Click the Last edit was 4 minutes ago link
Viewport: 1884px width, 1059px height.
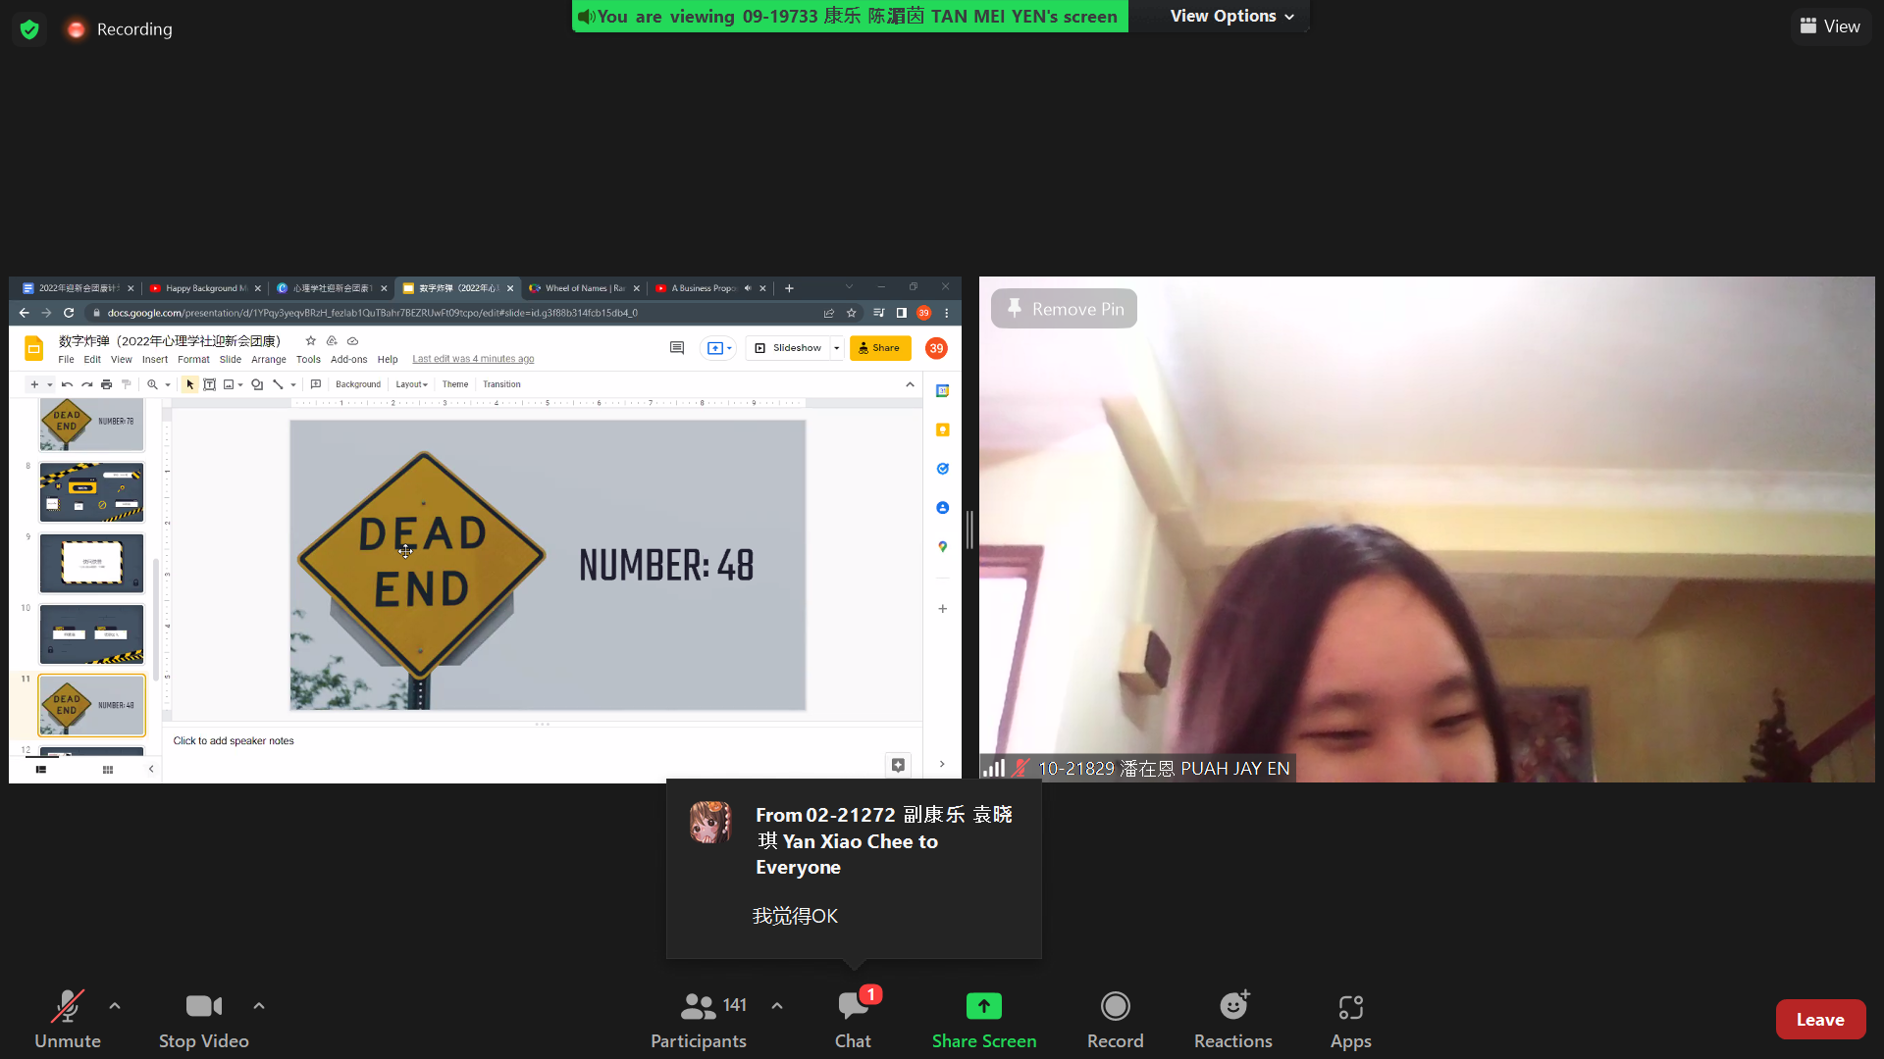473,359
